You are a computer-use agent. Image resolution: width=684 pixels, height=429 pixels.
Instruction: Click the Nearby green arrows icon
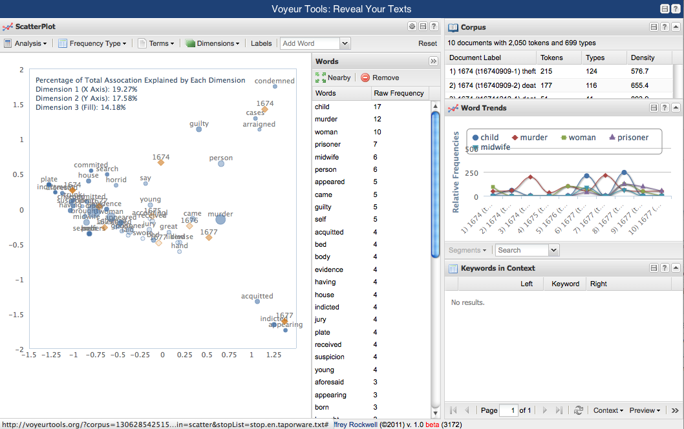[321, 78]
